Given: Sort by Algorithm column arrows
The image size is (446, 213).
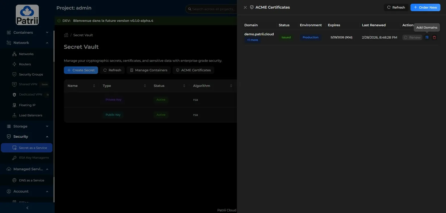Looking at the screenshot, I should [x=231, y=86].
